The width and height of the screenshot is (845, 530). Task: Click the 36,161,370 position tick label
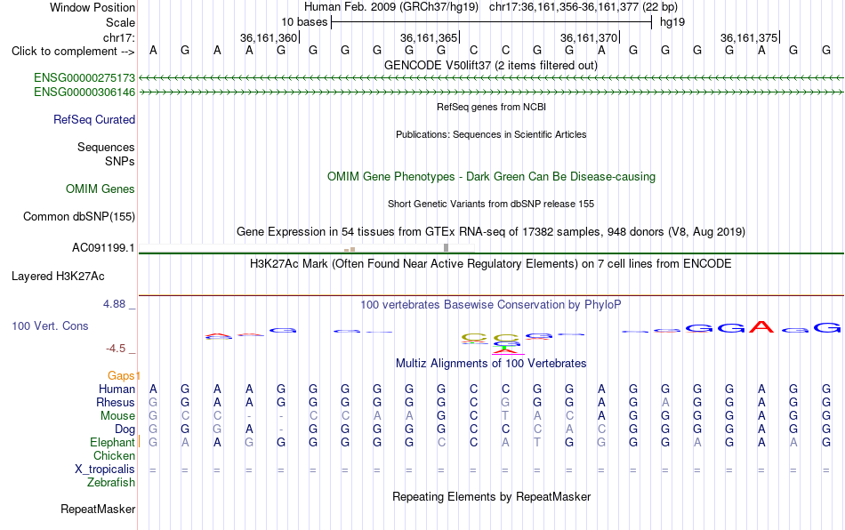[x=589, y=37]
